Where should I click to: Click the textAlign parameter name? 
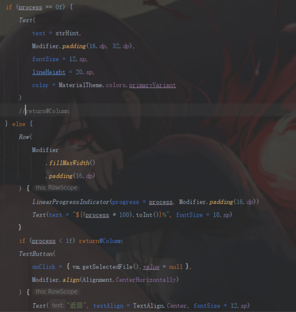[x=108, y=305]
